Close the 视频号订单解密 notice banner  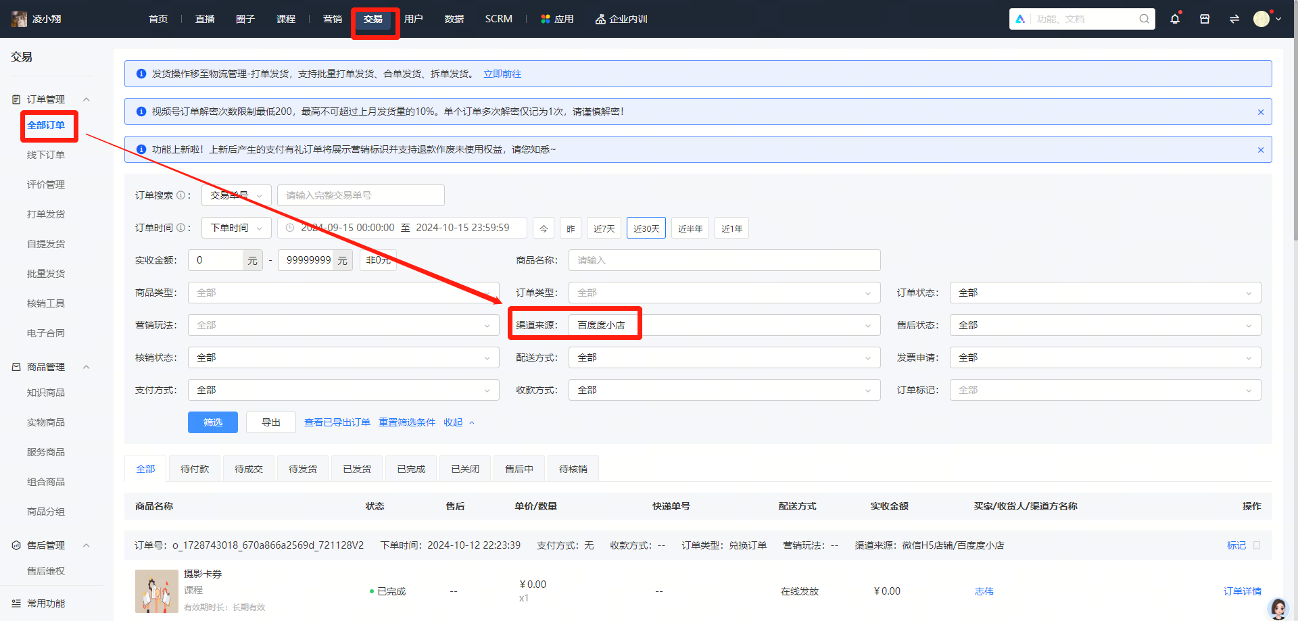coord(1261,112)
